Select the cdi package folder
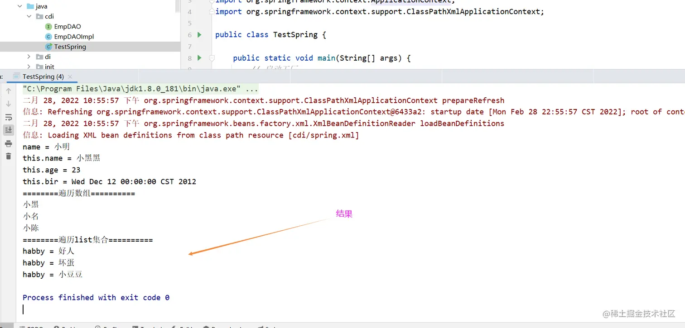This screenshot has width=685, height=328. pyautogui.click(x=45, y=16)
